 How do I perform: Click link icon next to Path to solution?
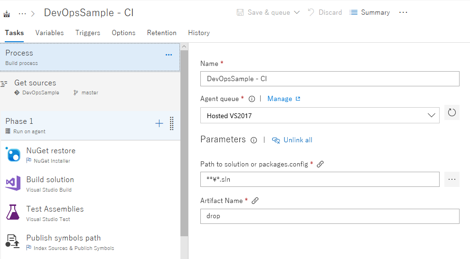(320, 164)
